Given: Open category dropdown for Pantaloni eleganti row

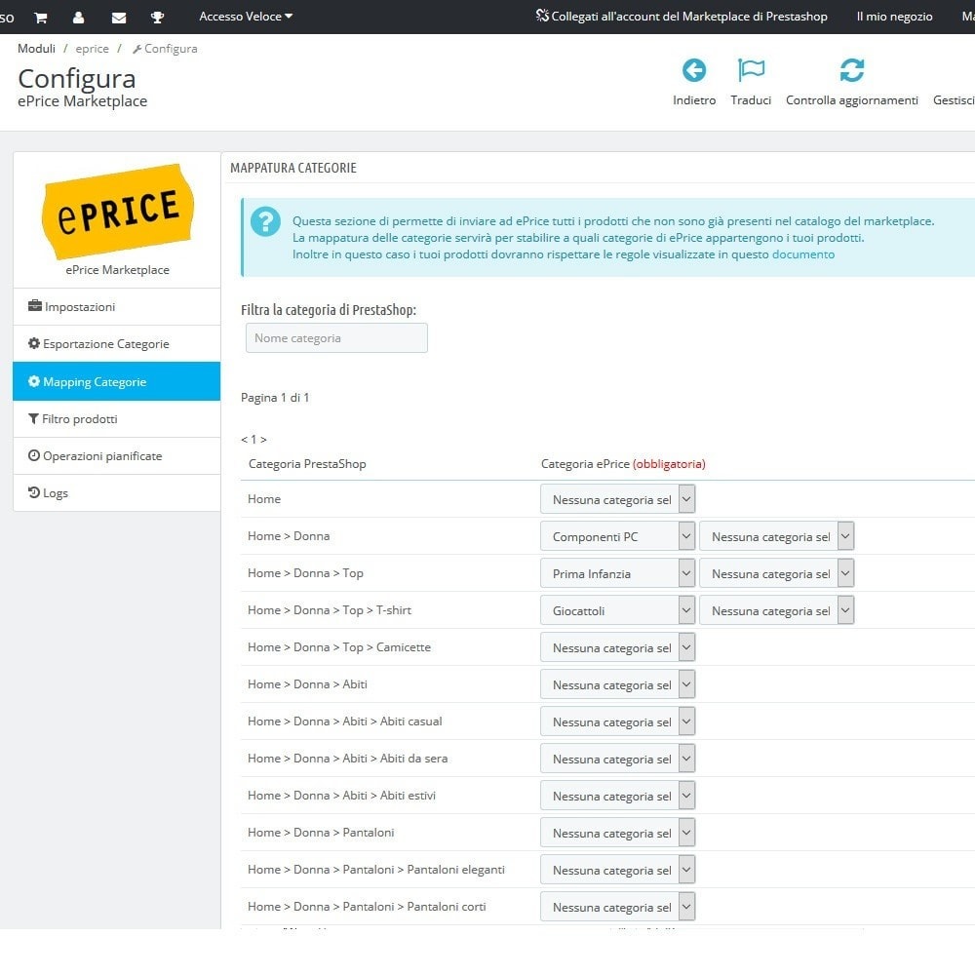Looking at the screenshot, I should click(617, 870).
